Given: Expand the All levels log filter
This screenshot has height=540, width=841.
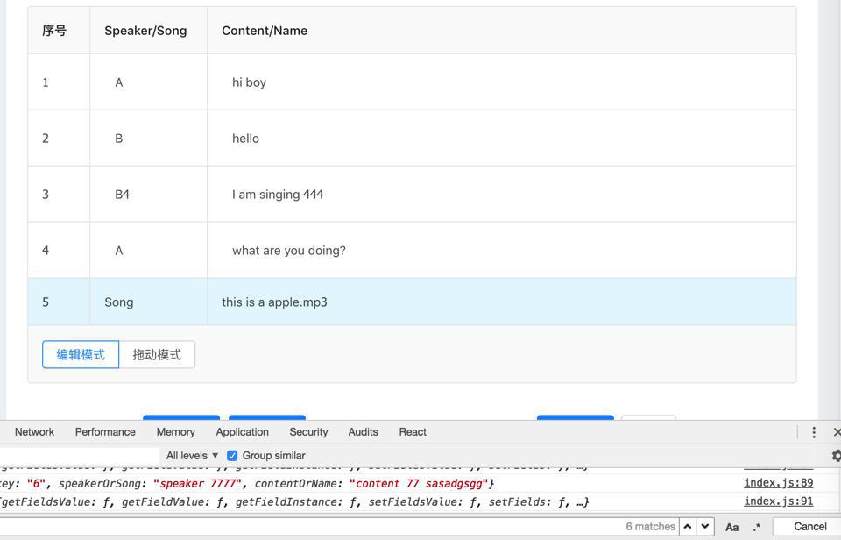Looking at the screenshot, I should point(193,456).
